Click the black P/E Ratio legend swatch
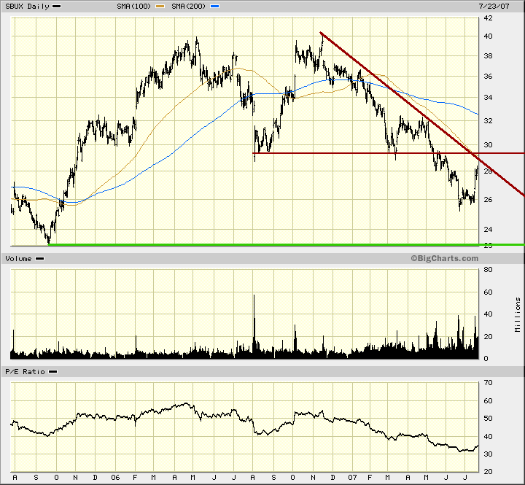The height and width of the screenshot is (485, 525). (x=52, y=372)
